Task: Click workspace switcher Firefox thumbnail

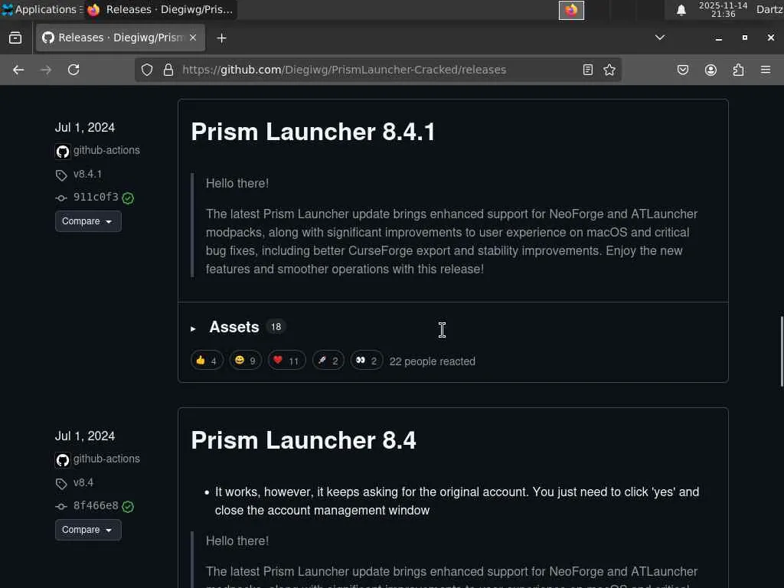Action: coord(571,10)
